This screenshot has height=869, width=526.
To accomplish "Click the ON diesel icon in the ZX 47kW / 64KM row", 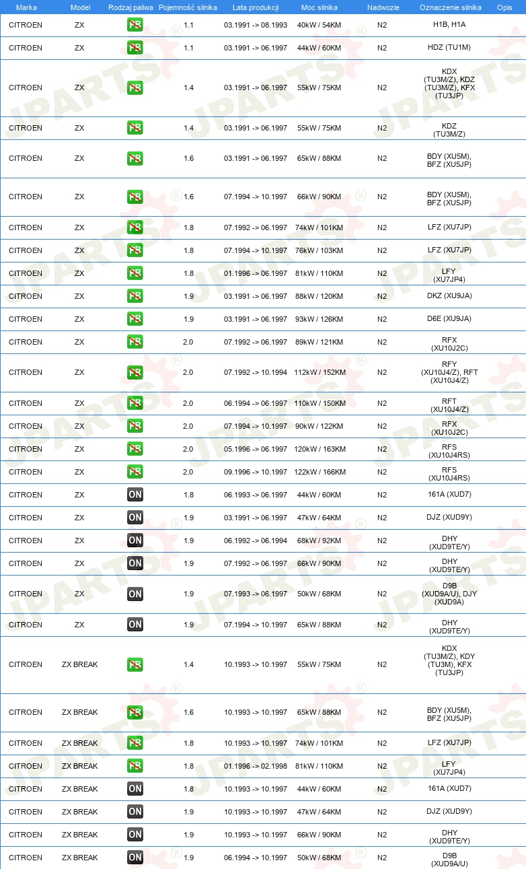I will click(135, 518).
